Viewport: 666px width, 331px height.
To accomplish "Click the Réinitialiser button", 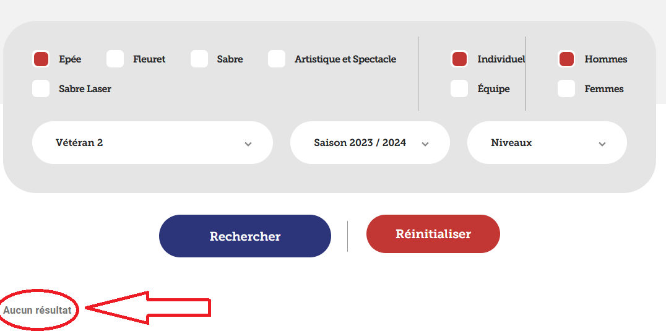I will (433, 234).
